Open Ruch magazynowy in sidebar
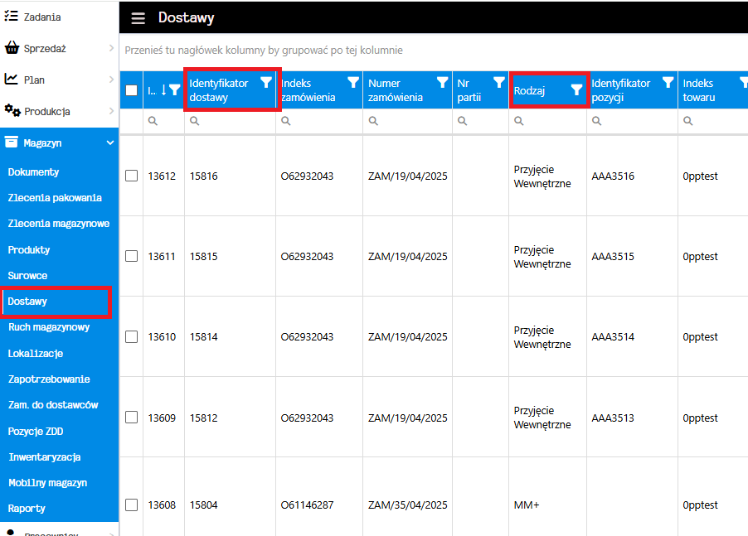This screenshot has height=536, width=748. tap(48, 327)
